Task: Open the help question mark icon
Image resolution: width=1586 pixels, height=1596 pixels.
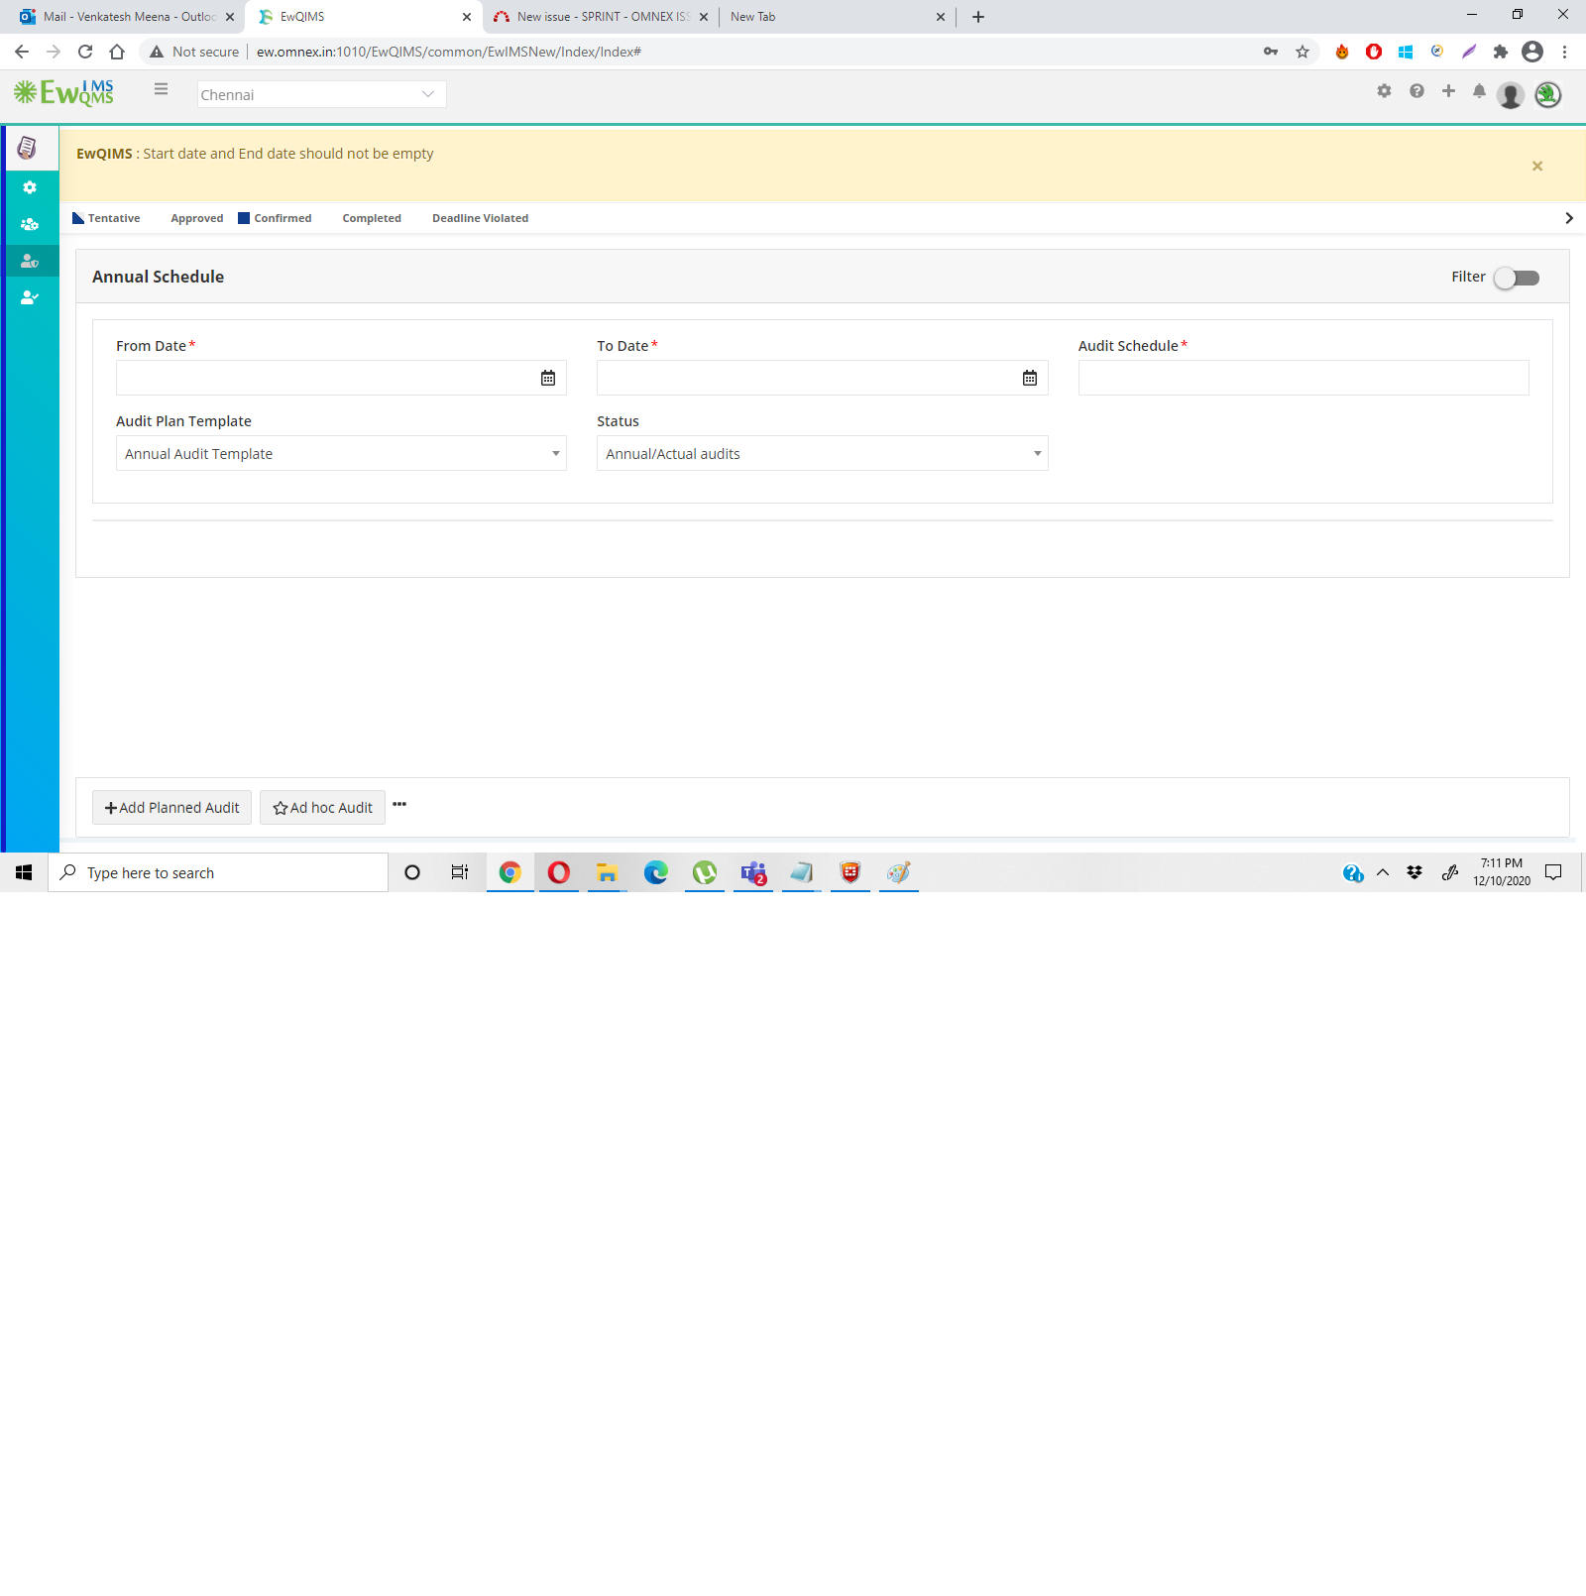Action: pos(1416,91)
